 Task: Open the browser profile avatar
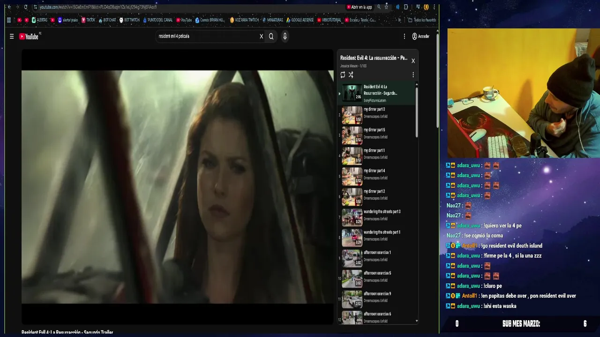[x=426, y=7]
